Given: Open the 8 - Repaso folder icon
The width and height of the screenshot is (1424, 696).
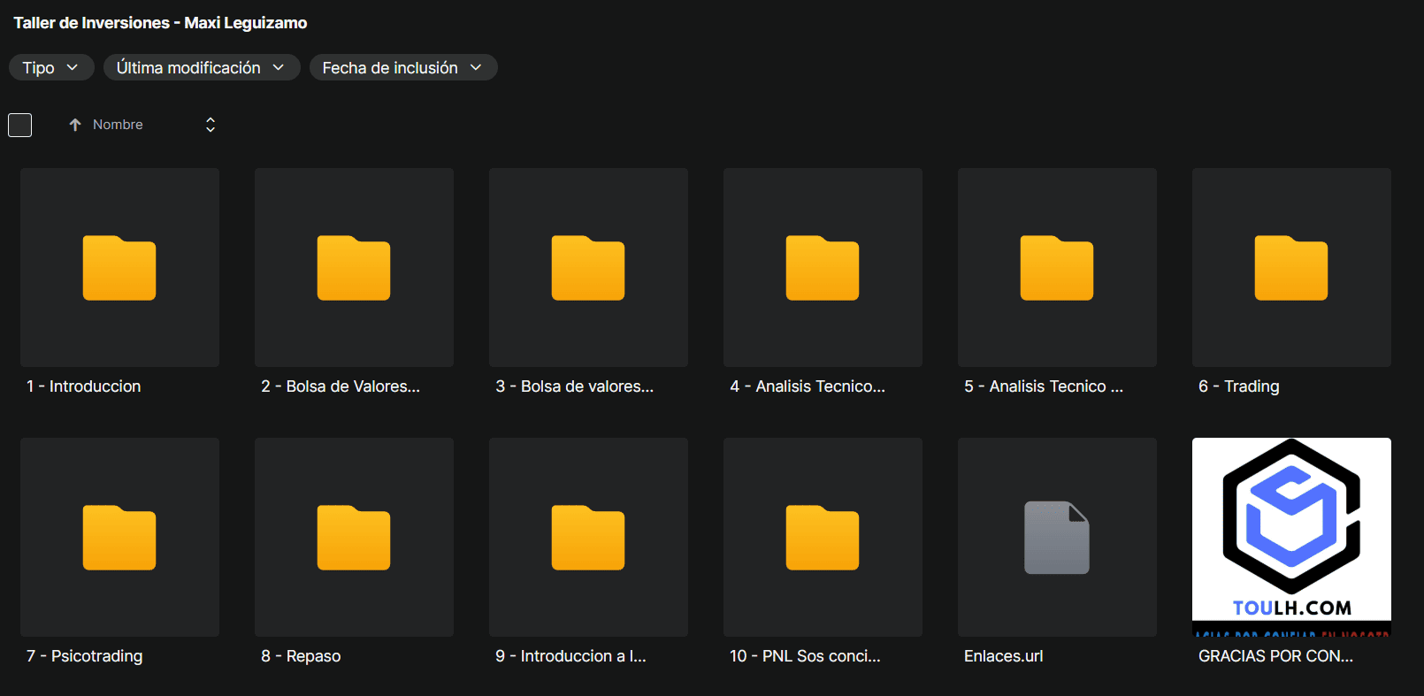Looking at the screenshot, I should tap(354, 538).
